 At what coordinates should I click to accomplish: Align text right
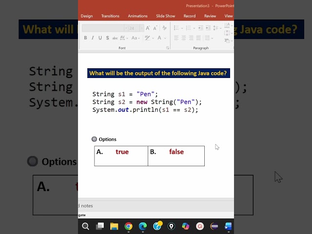[x=191, y=38]
